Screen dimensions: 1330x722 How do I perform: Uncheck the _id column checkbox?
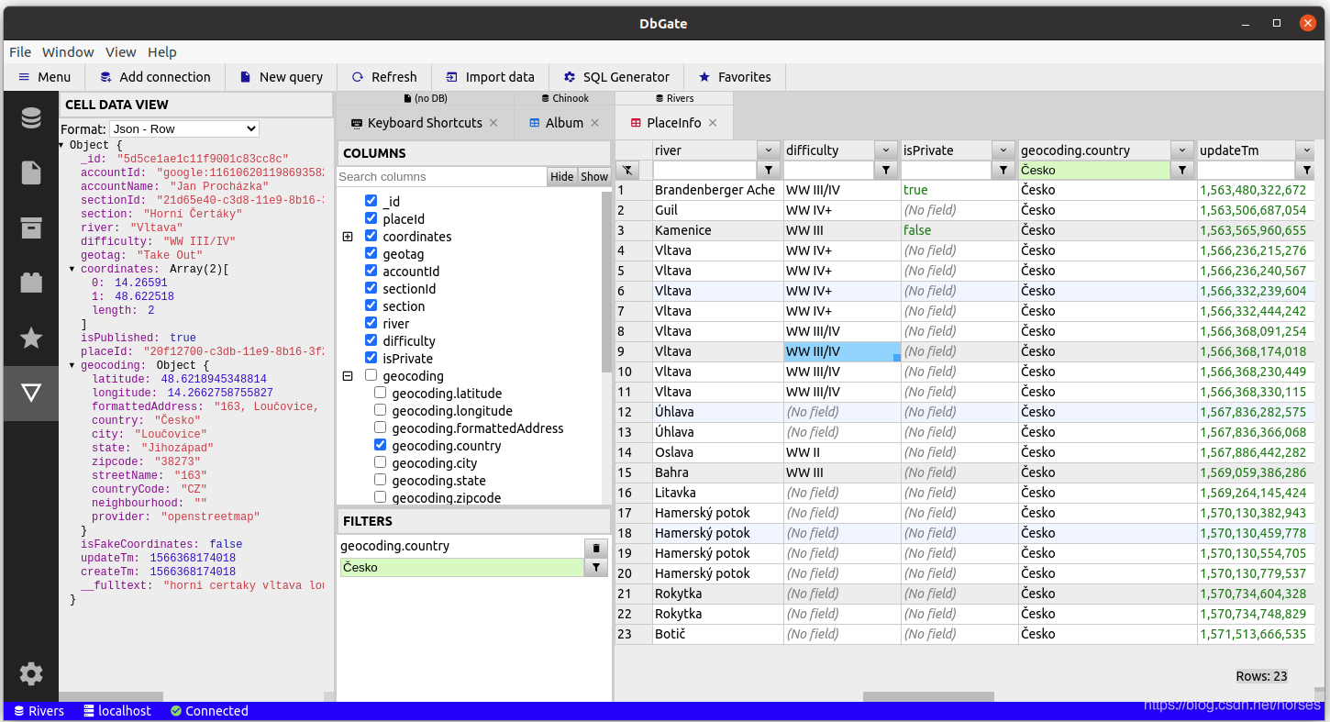click(x=371, y=201)
